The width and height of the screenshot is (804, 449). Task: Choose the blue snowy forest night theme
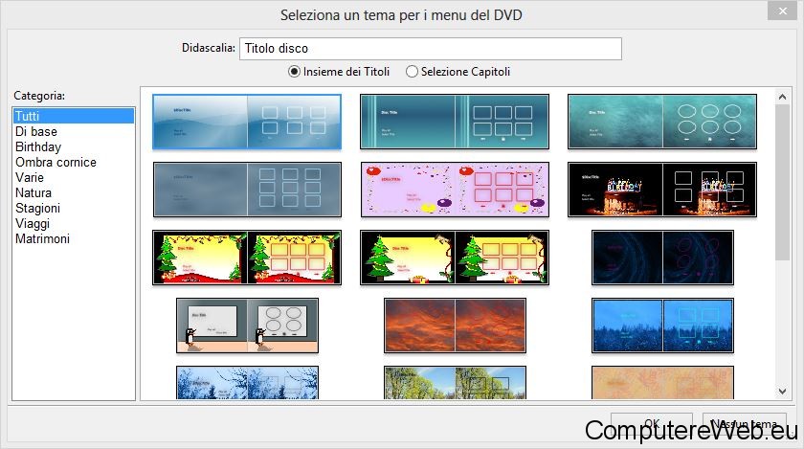pyautogui.click(x=662, y=326)
